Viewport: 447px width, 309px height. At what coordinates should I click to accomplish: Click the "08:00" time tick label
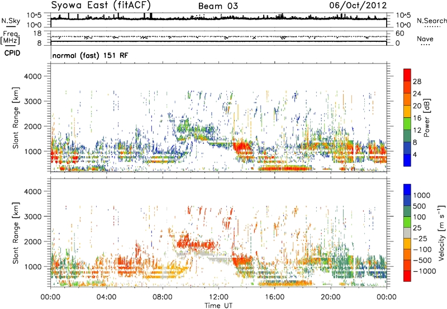click(x=163, y=297)
